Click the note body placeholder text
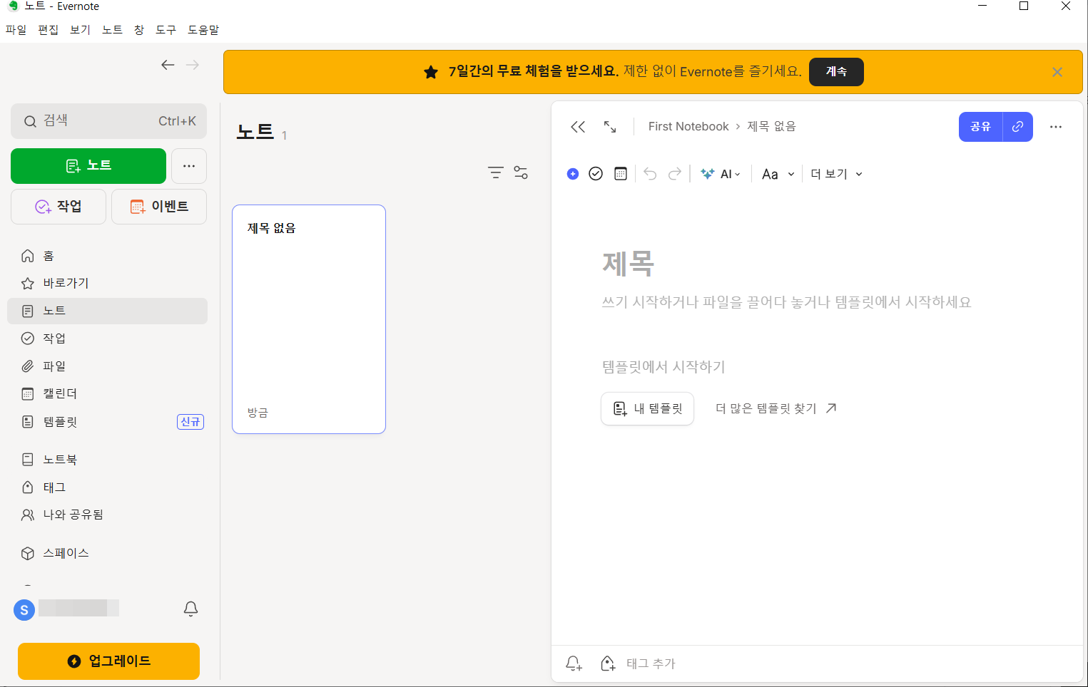This screenshot has width=1088, height=687. (786, 302)
